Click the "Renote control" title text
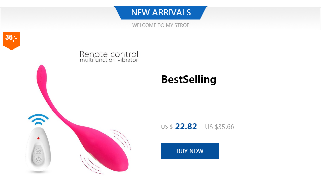 pyautogui.click(x=109, y=54)
